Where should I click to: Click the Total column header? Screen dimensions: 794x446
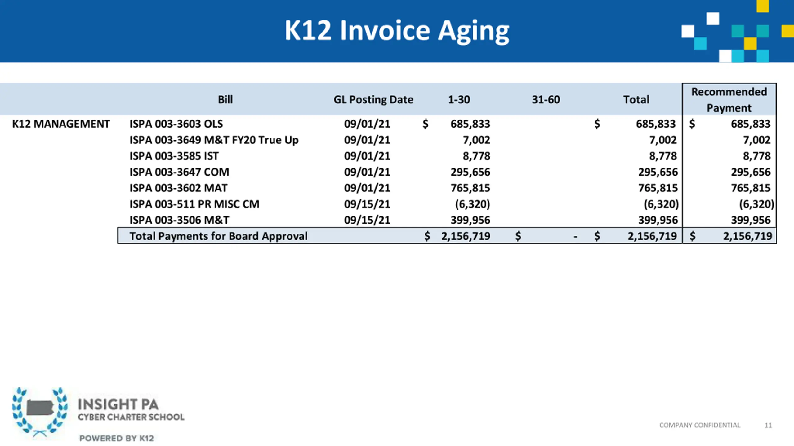tap(636, 99)
